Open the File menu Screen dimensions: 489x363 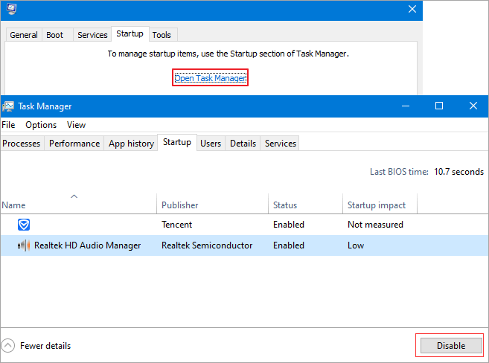point(8,125)
